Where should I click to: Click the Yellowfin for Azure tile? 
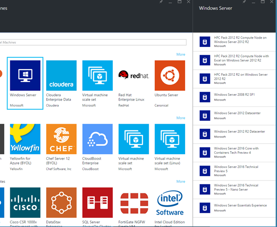(25, 139)
